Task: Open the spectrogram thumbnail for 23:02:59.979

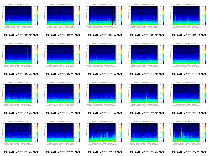Action: [x=105, y=17]
